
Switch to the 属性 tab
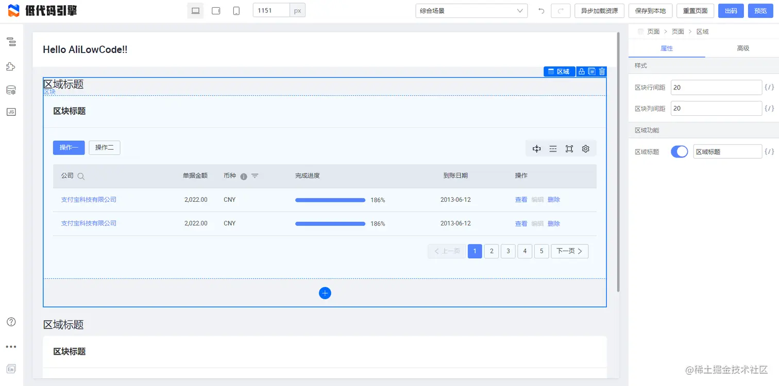(x=667, y=48)
